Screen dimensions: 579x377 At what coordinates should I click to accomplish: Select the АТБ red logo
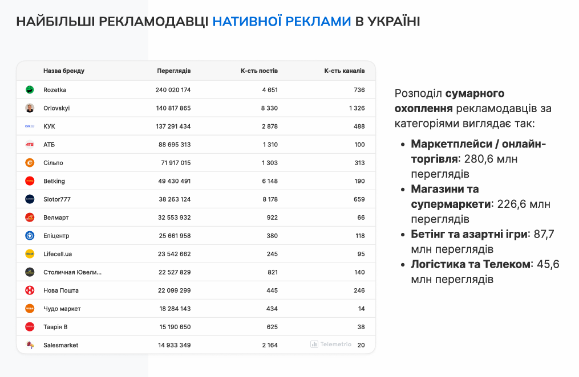tap(31, 144)
